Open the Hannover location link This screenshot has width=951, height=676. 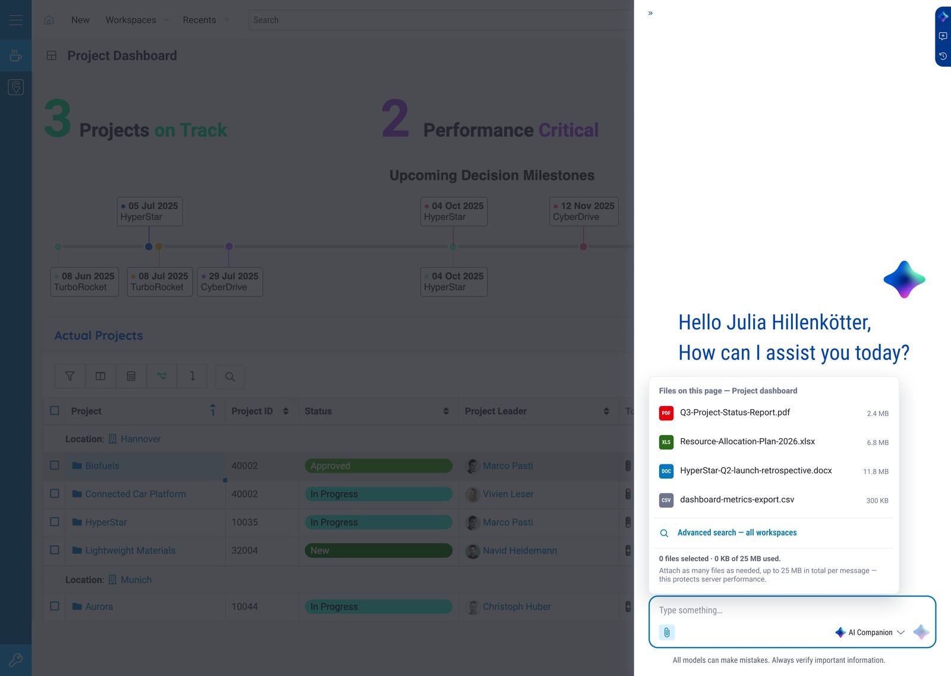pyautogui.click(x=140, y=439)
